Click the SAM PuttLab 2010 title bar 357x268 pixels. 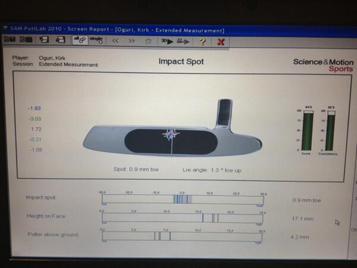coord(177,30)
